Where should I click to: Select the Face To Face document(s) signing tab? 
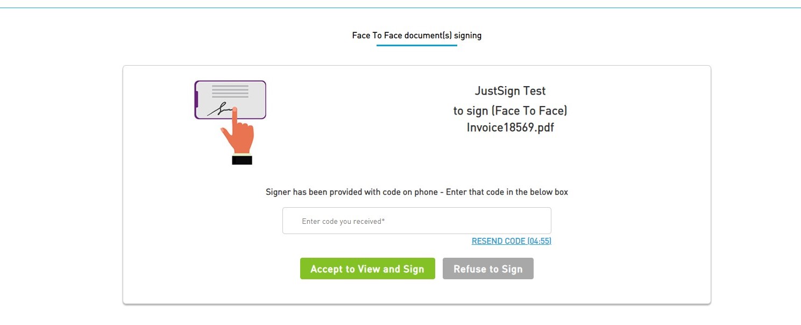(x=416, y=36)
